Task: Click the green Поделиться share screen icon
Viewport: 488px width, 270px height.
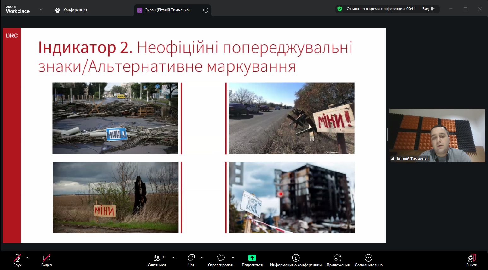Action: (252, 258)
